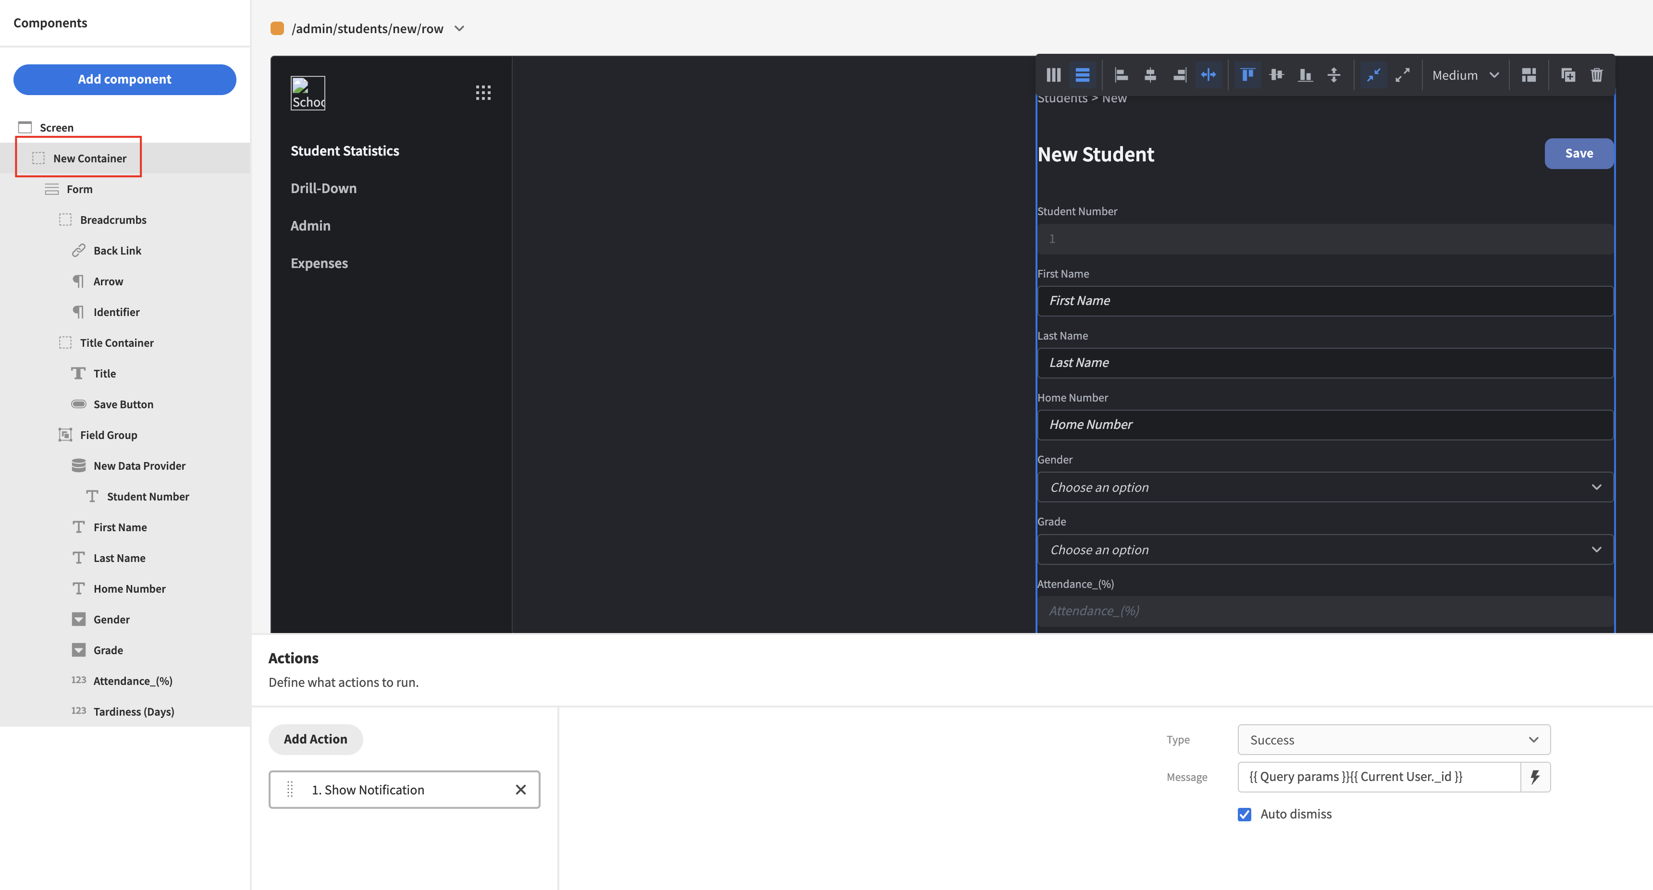Select the distribute horizontally icon
The image size is (1653, 890).
[1209, 75]
